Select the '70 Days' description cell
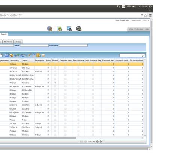Image resolution: width=174 pixels, height=153 pixels. (x=40, y=124)
